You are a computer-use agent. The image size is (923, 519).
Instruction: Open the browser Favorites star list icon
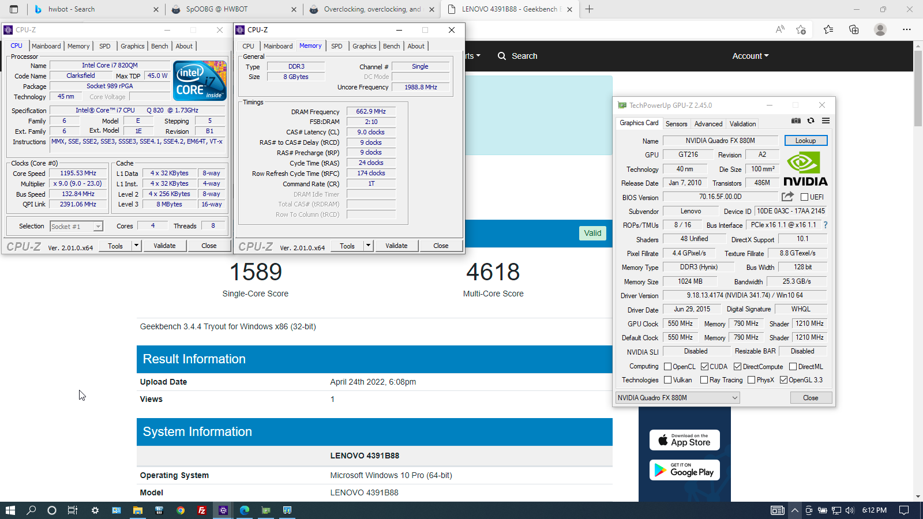[828, 29]
